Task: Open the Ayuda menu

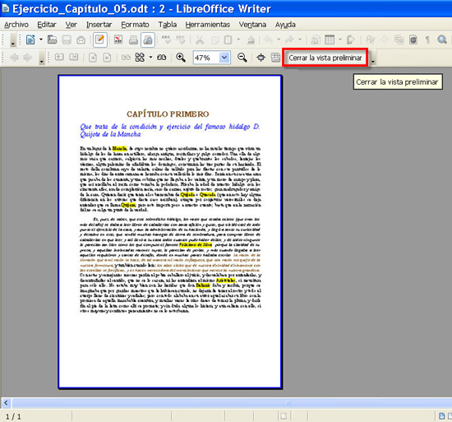Action: point(285,25)
